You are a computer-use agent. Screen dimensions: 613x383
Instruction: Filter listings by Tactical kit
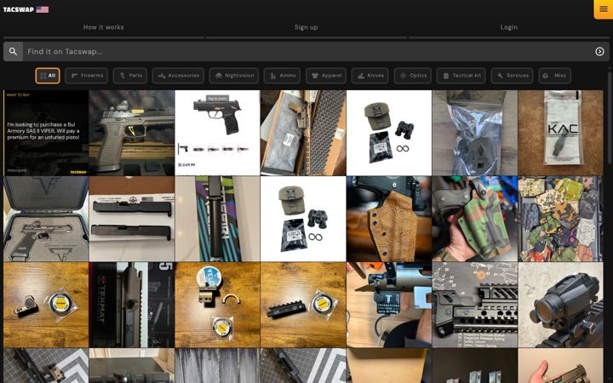point(461,76)
